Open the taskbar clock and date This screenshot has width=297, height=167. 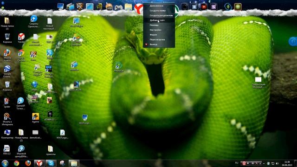(287, 163)
